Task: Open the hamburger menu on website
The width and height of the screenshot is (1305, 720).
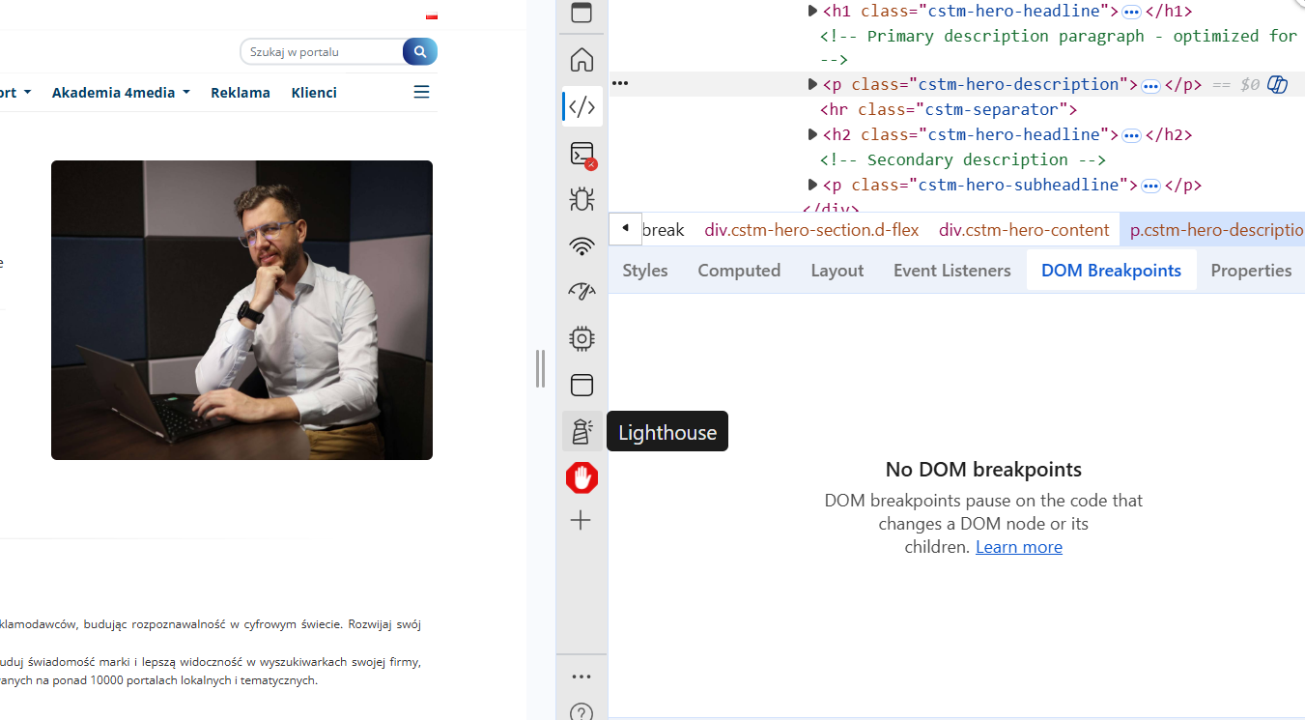Action: (421, 93)
